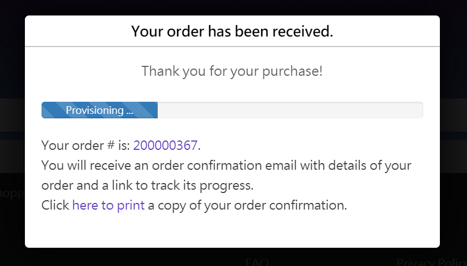This screenshot has height=266, width=467.
Task: Click the order confirmation email sentence
Action: (x=226, y=165)
